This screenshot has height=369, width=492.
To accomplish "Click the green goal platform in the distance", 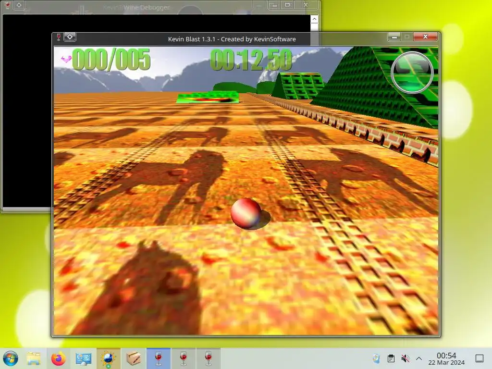I will click(208, 97).
